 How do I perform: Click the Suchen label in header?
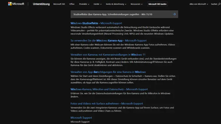(214, 4)
